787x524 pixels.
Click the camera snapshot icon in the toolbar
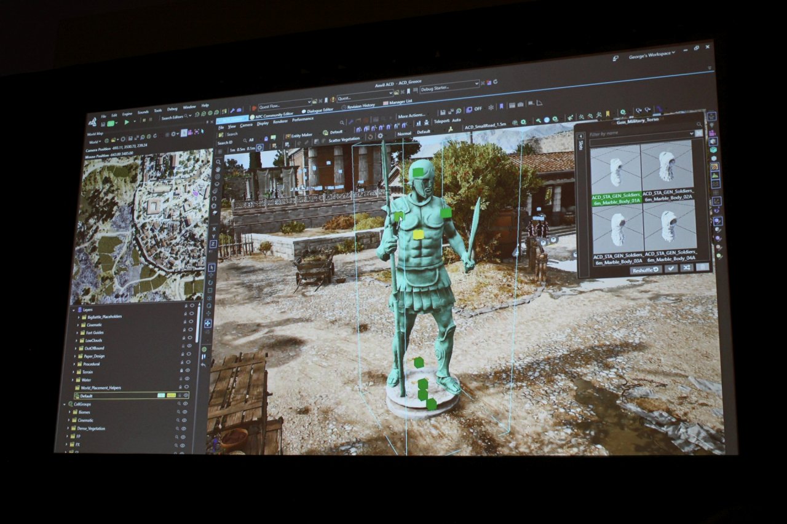click(x=520, y=104)
